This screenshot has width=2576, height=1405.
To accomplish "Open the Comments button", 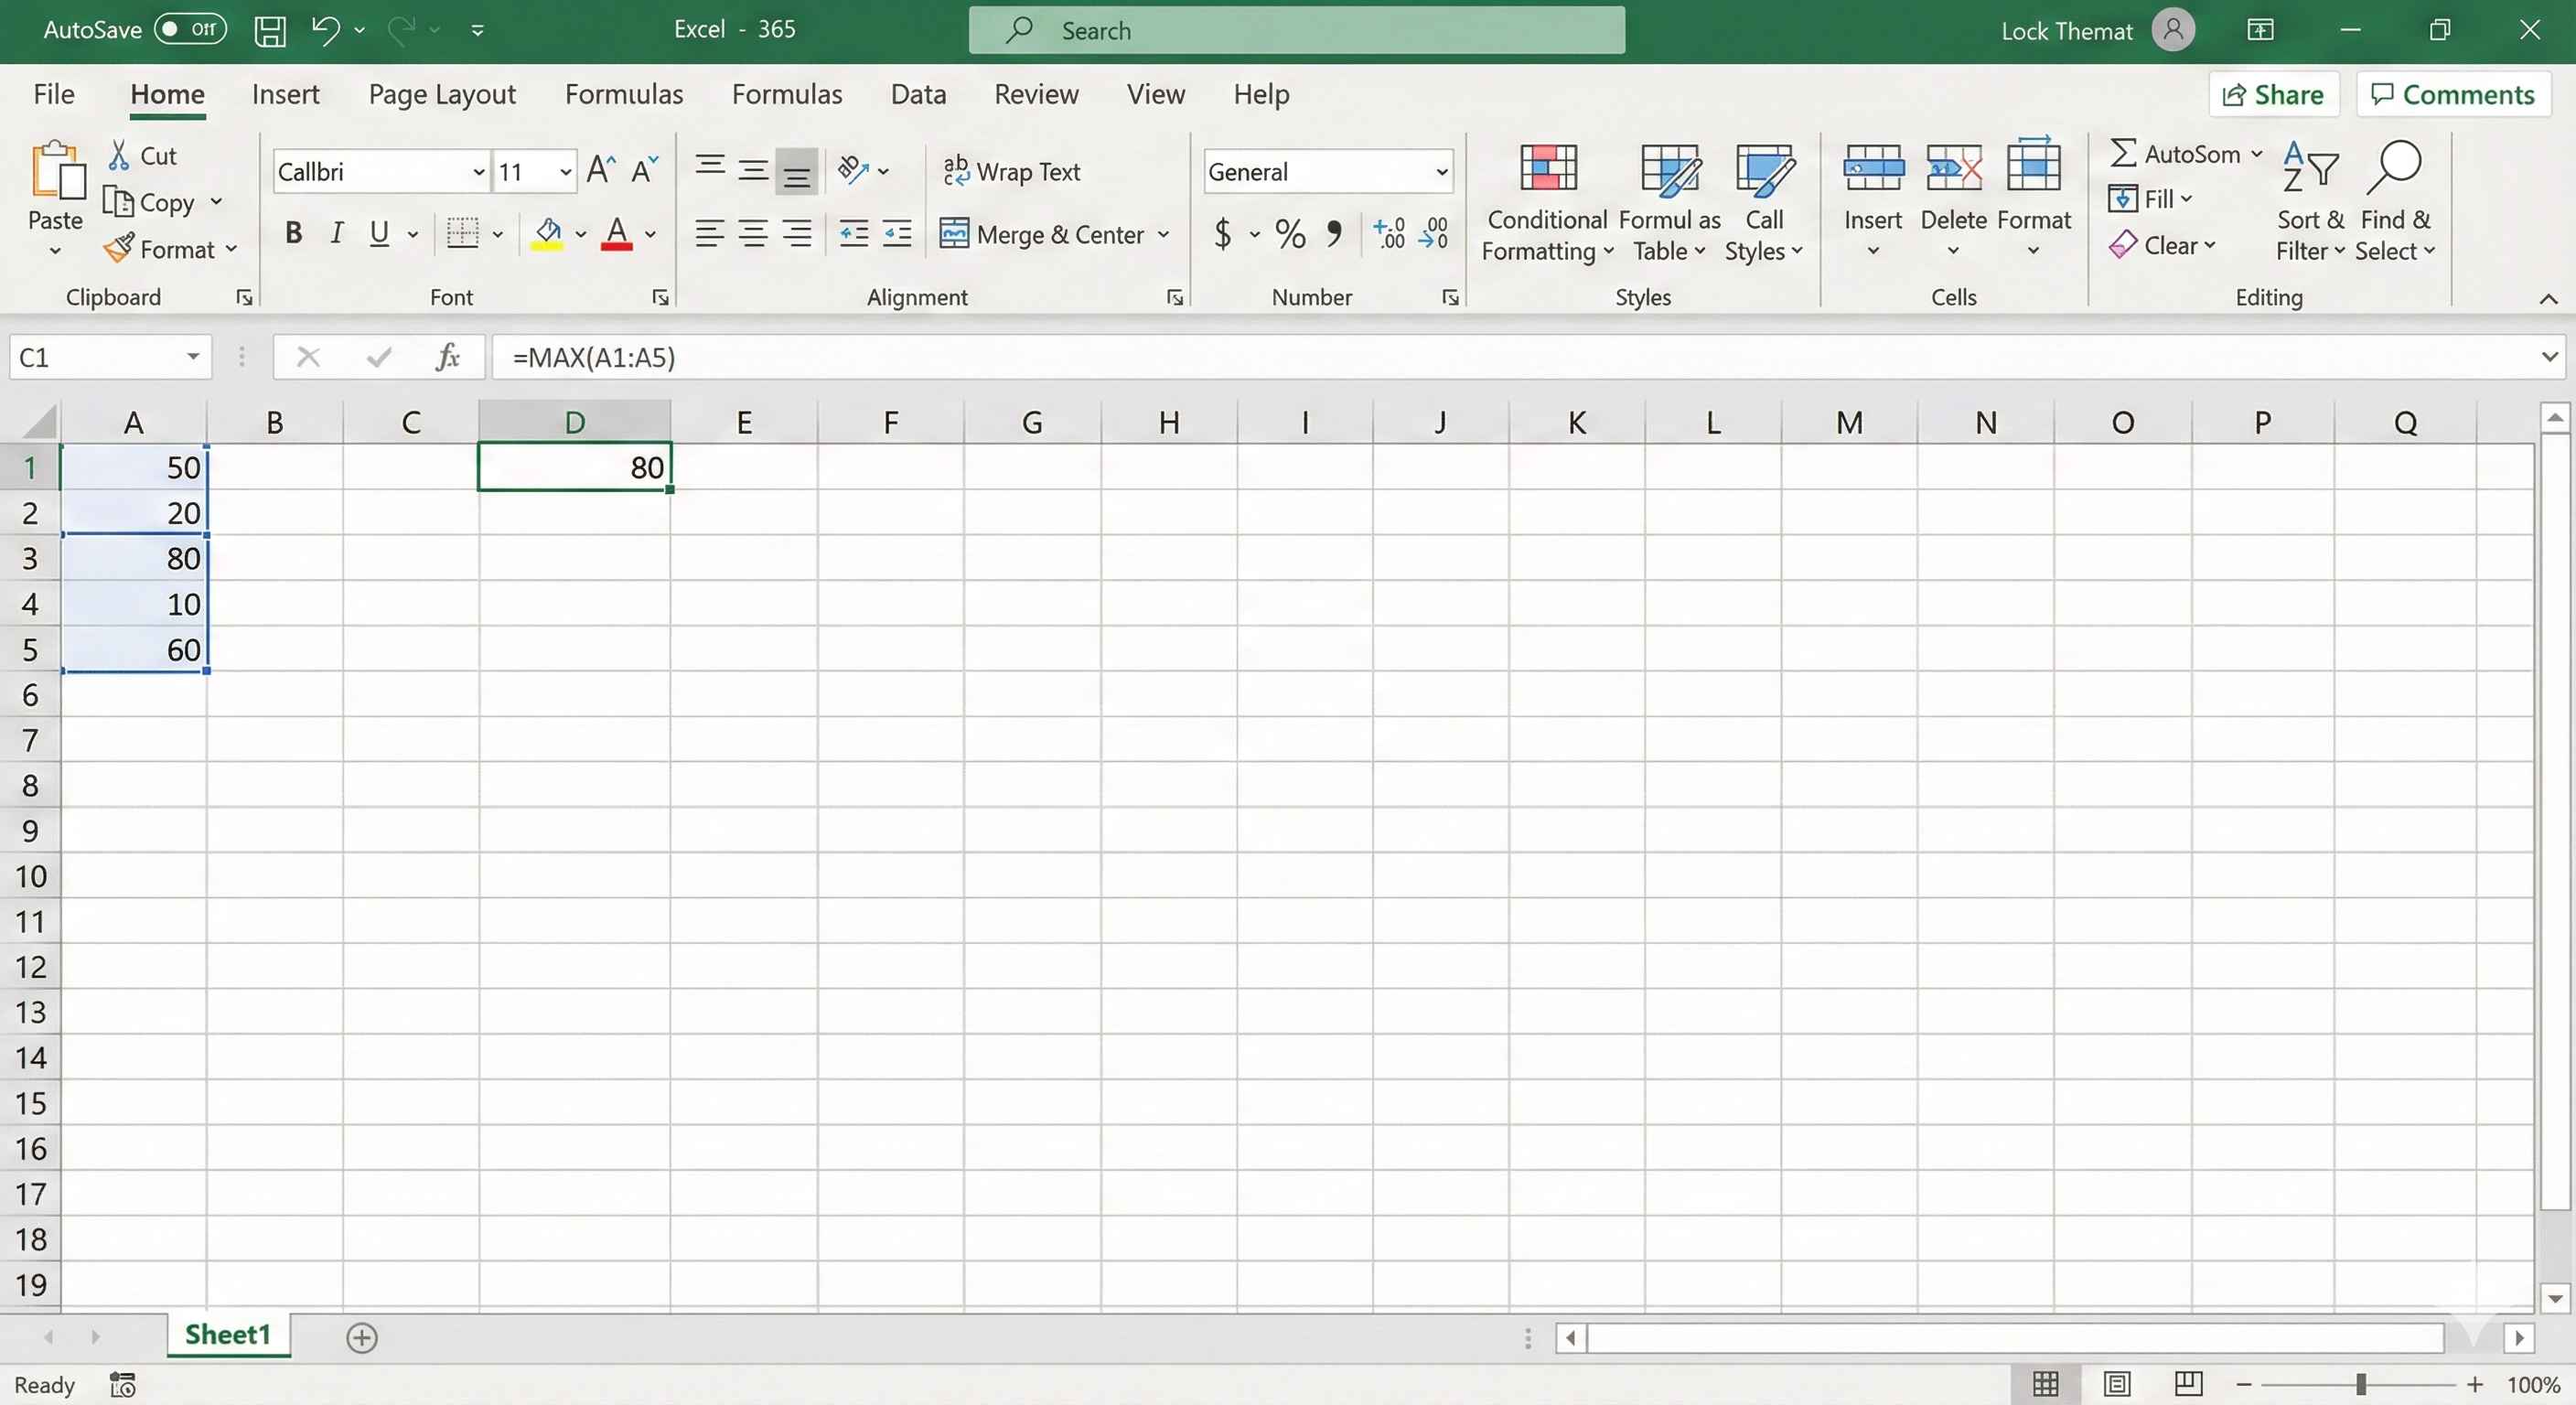I will 2453,94.
